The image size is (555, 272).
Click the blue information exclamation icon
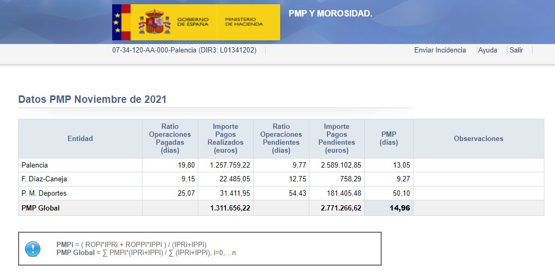click(33, 249)
